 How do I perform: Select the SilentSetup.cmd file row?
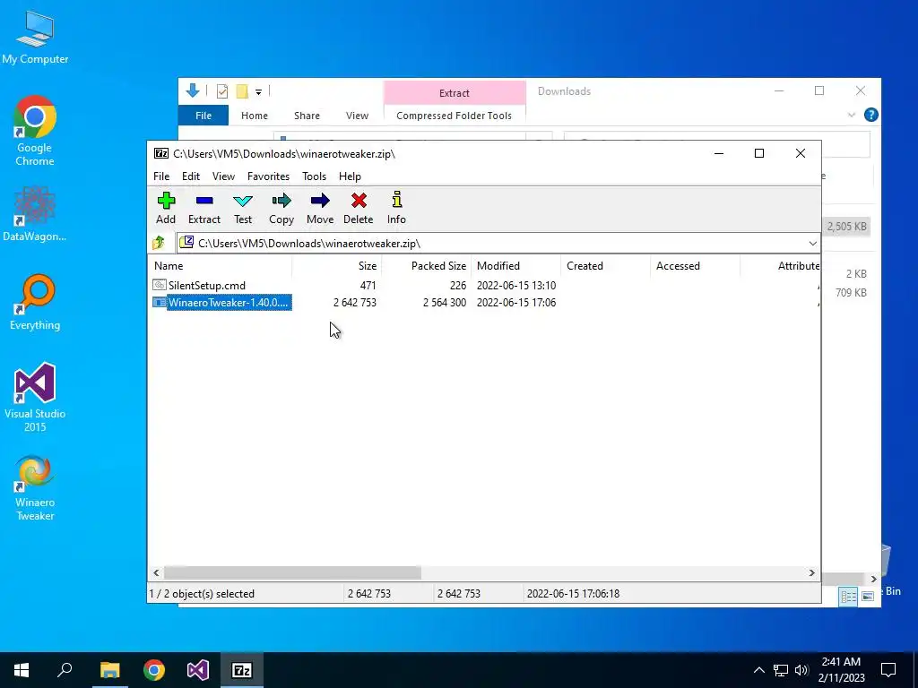354,286
